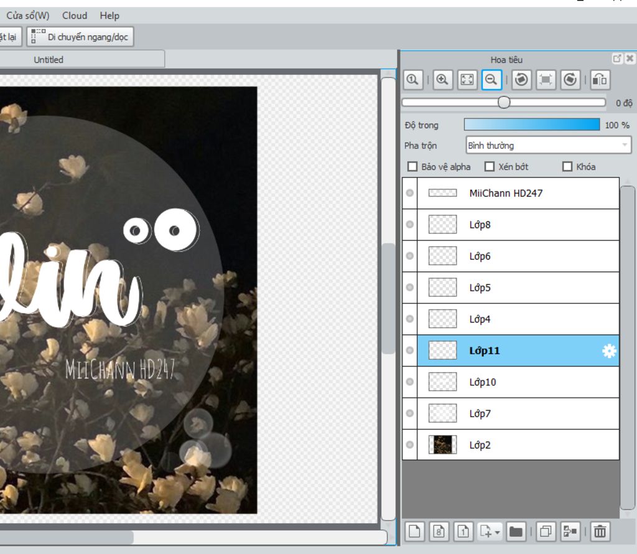The width and height of the screenshot is (637, 554).
Task: Hide the MiiChann HD247 layer
Action: (x=410, y=193)
